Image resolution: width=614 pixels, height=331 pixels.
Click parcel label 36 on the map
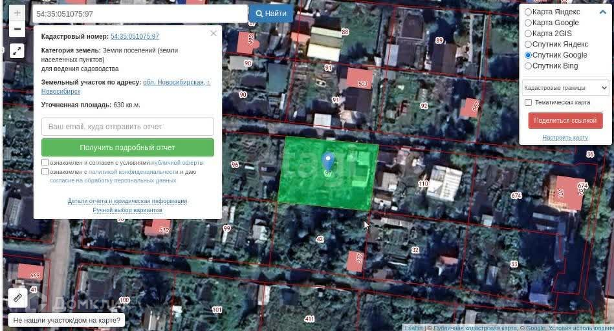[590, 154]
